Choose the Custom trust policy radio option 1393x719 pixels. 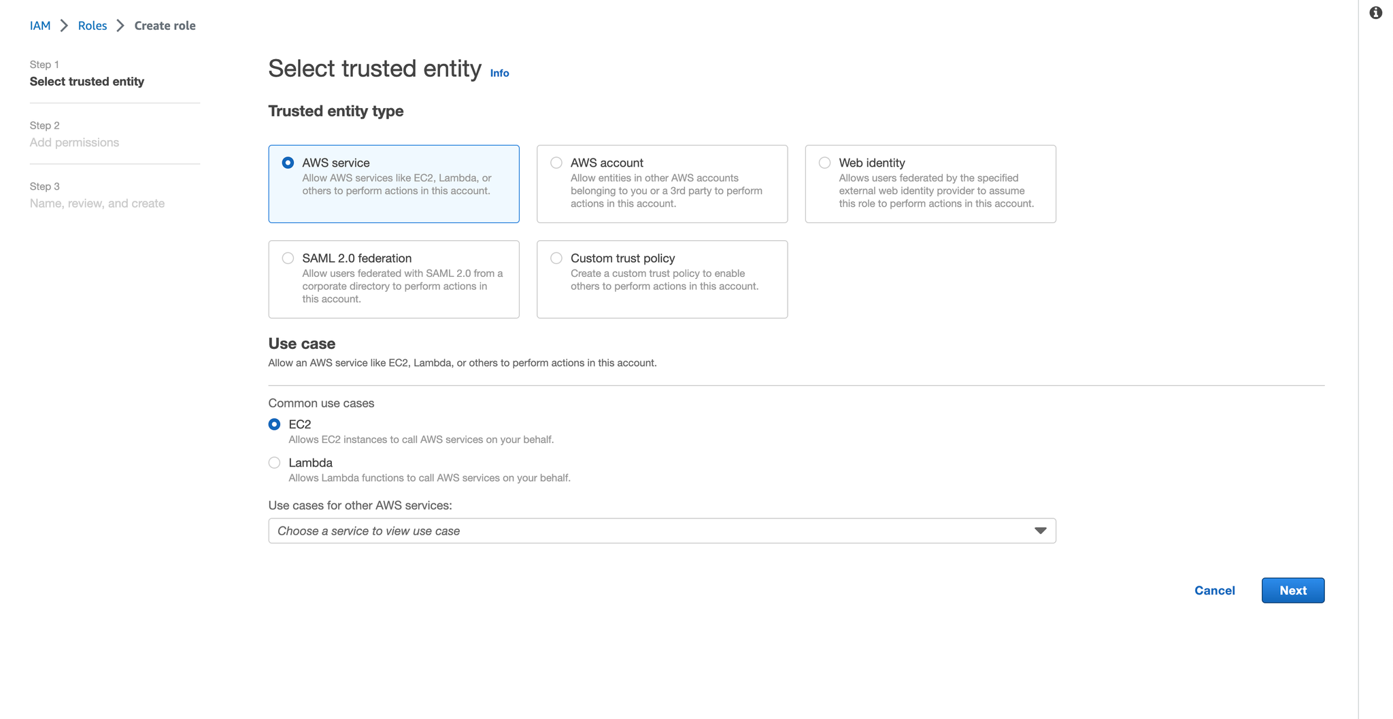(556, 258)
